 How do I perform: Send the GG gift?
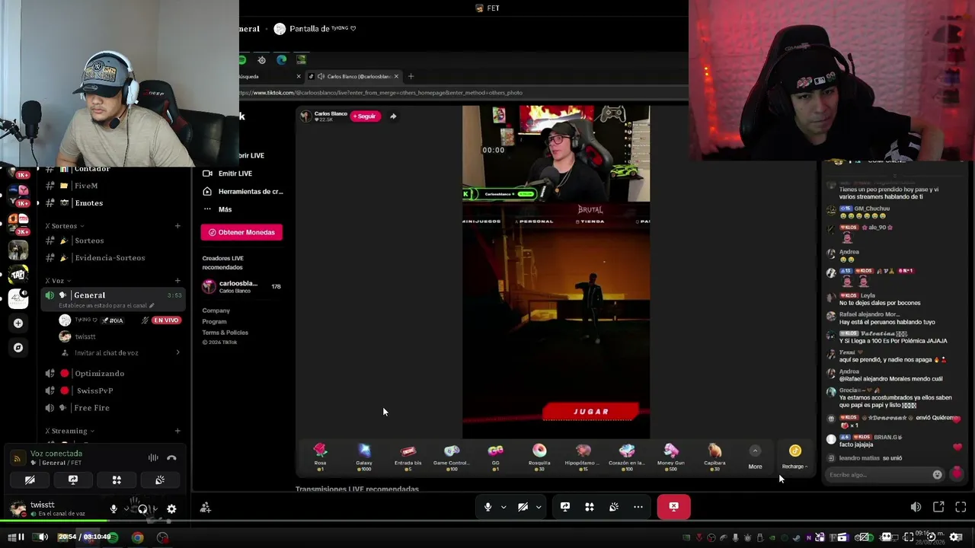click(496, 456)
